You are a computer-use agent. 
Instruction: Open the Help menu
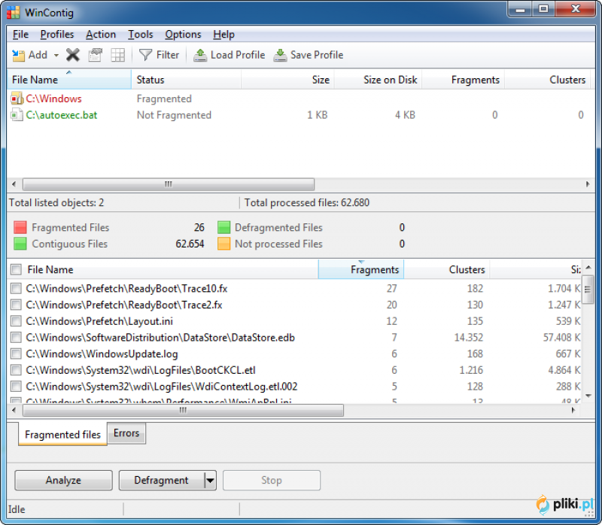tap(223, 35)
